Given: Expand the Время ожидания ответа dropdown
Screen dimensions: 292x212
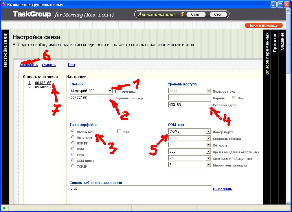Looking at the screenshot, I should click(x=208, y=151).
